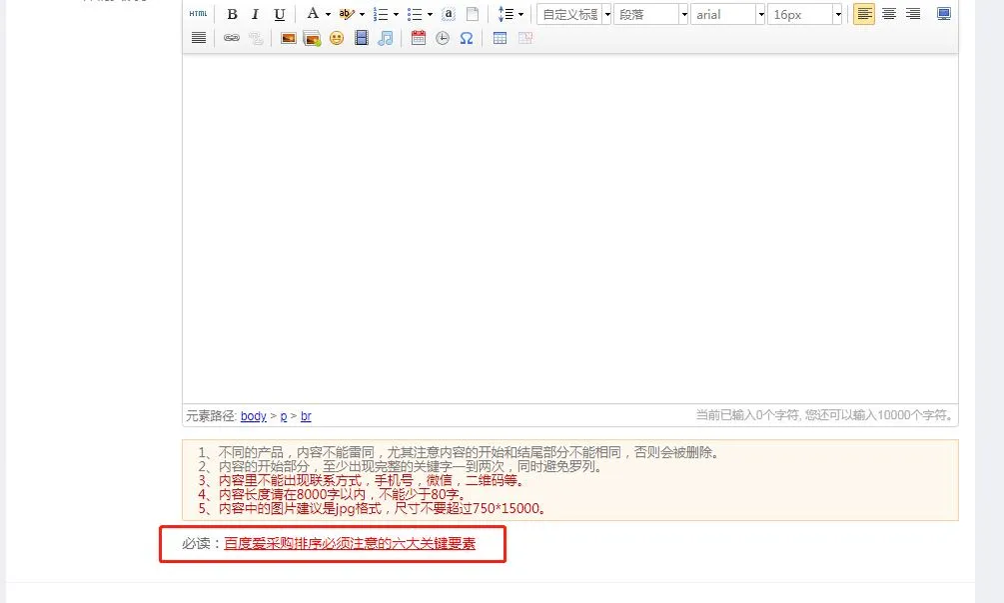Click the body link in element path

tap(253, 416)
